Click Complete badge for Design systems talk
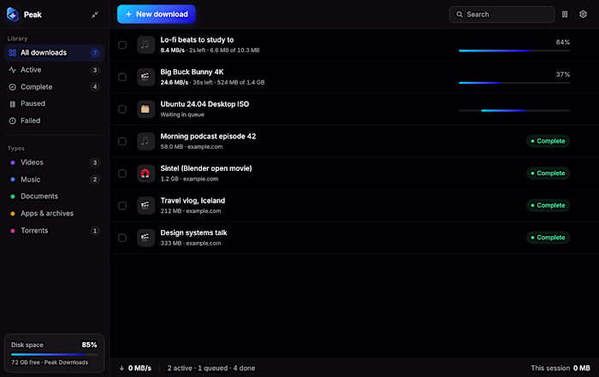Image resolution: width=599 pixels, height=377 pixels. (x=548, y=238)
